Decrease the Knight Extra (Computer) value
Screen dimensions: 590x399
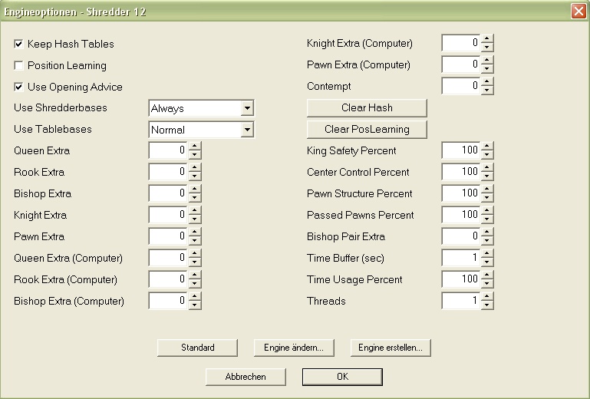487,47
